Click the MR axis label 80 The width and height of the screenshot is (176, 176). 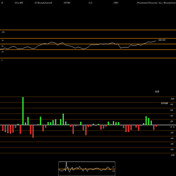172,105
